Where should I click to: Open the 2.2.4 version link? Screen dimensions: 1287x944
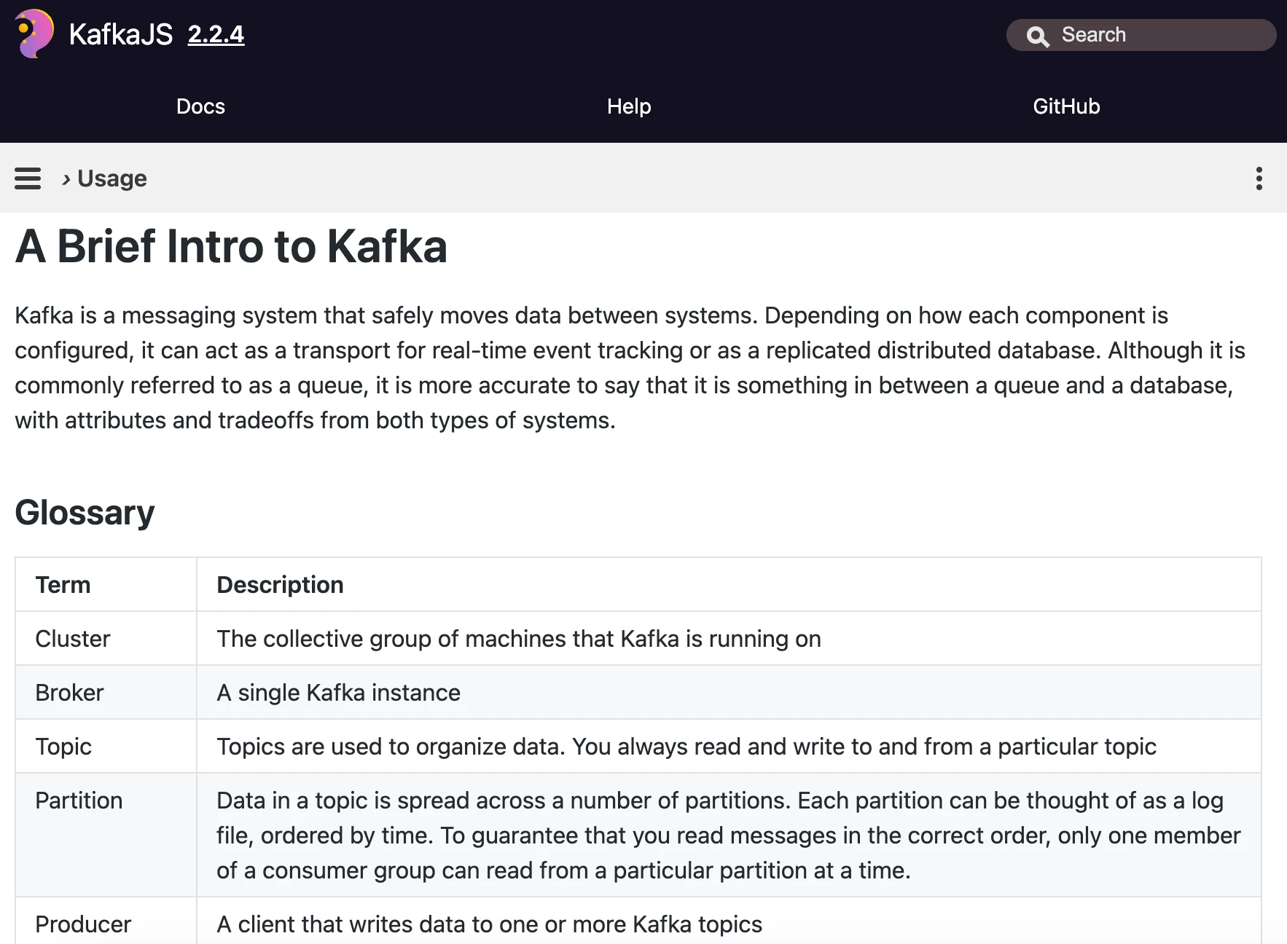(x=216, y=34)
